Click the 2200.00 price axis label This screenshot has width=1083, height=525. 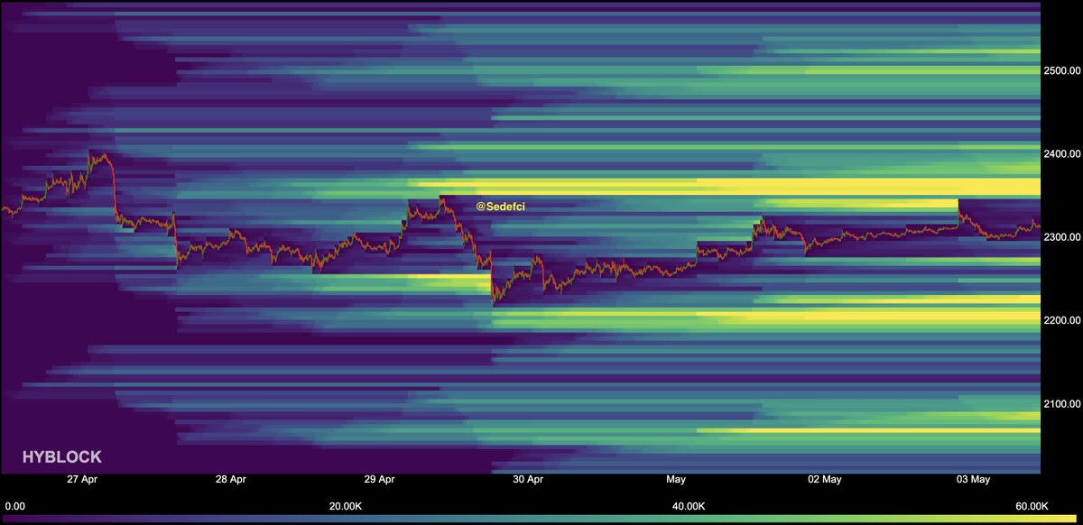[x=1062, y=320]
